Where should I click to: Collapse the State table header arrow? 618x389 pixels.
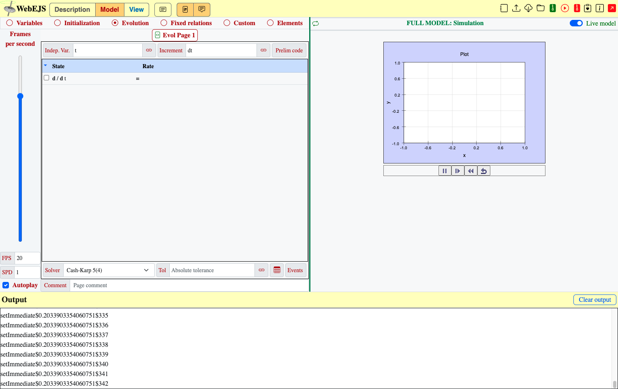click(x=45, y=65)
